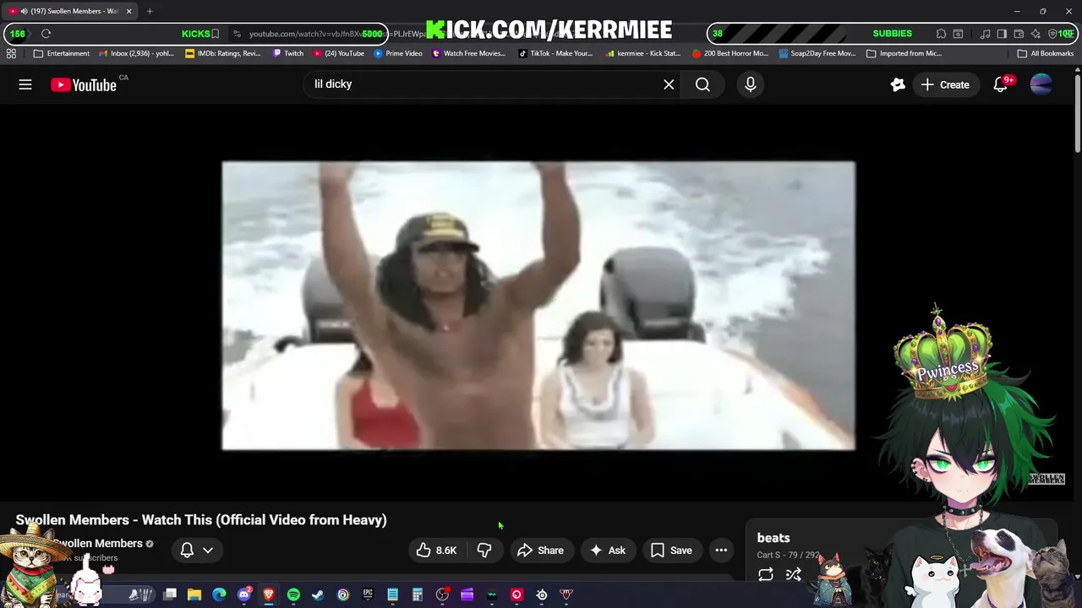Open SteelSeries app from the taskbar
The height and width of the screenshot is (608, 1082).
pyautogui.click(x=542, y=594)
